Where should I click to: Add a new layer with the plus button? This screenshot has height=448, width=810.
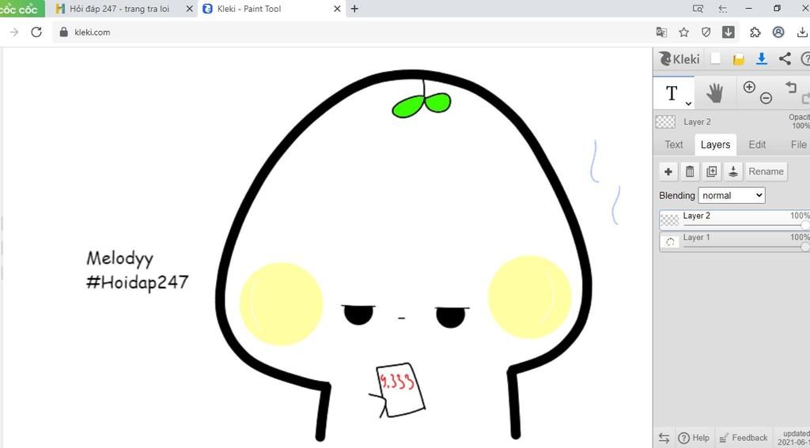(668, 171)
